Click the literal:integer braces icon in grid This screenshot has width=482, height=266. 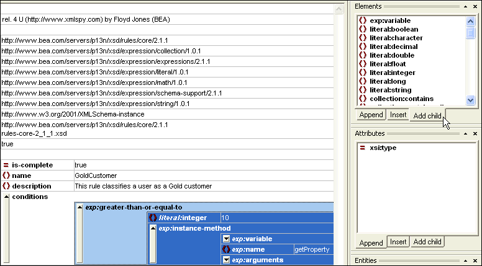[x=153, y=218]
